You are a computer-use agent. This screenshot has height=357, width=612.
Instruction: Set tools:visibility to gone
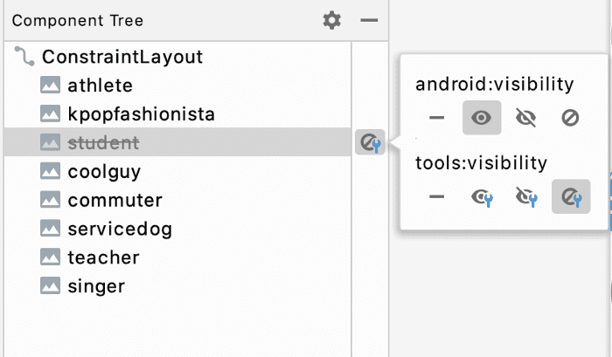coord(570,196)
